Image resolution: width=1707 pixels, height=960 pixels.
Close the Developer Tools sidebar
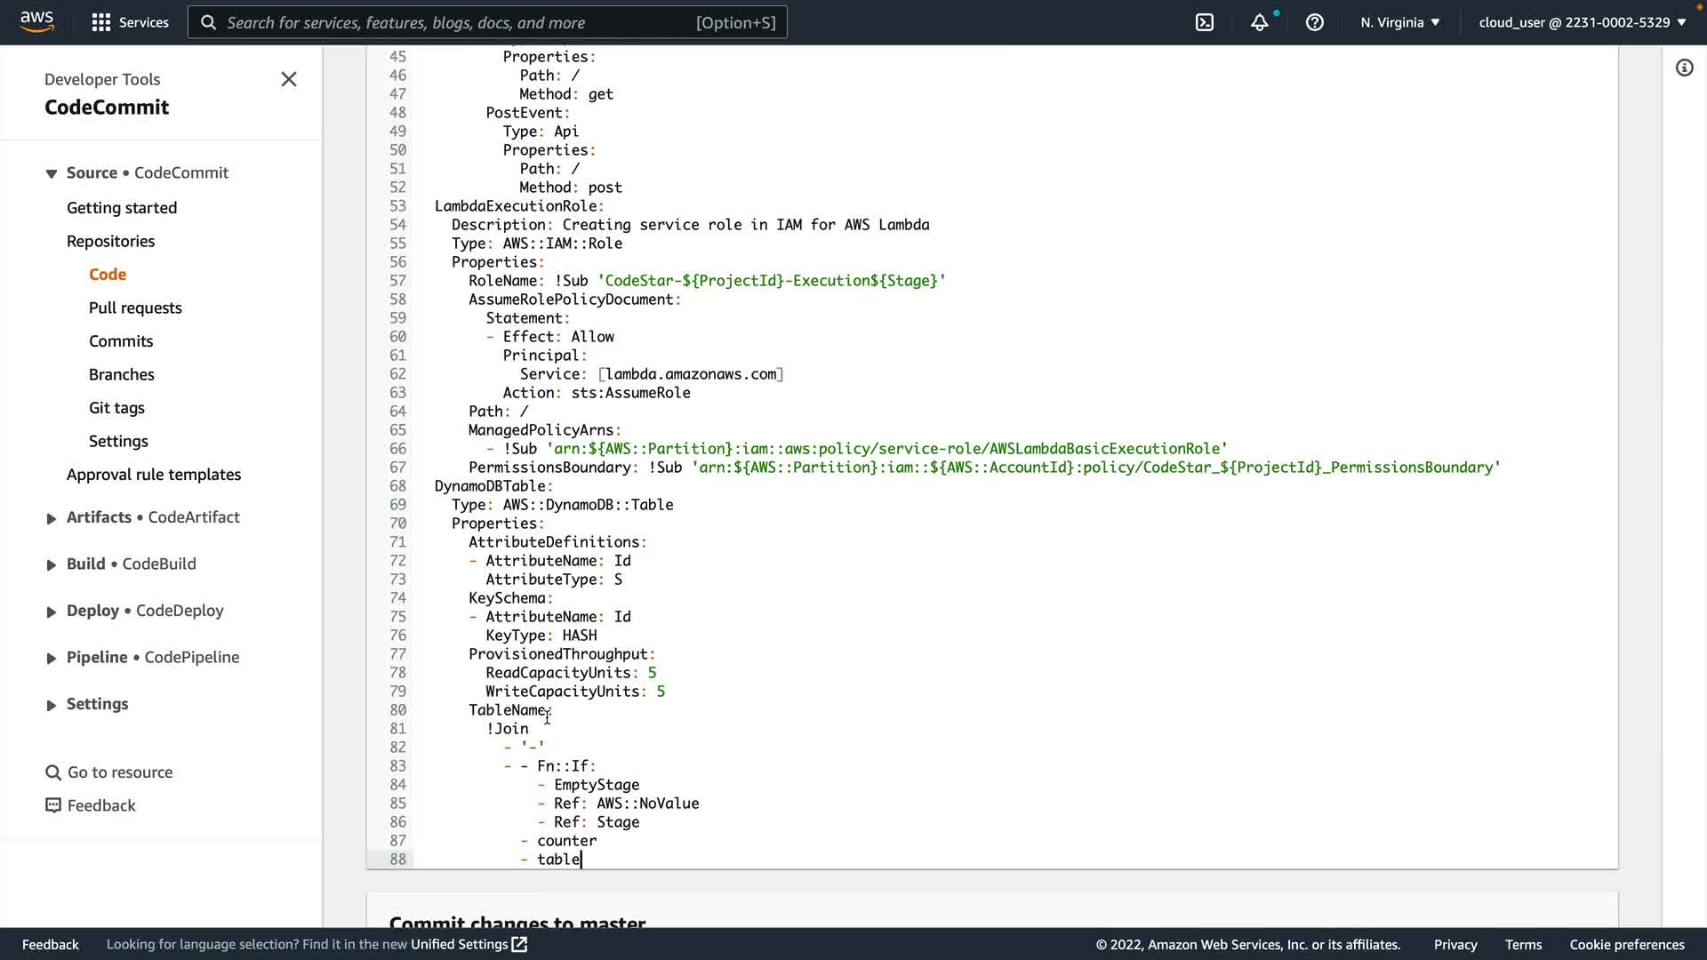[x=289, y=79]
